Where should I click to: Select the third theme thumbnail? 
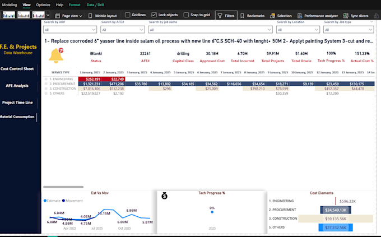[x=39, y=15]
